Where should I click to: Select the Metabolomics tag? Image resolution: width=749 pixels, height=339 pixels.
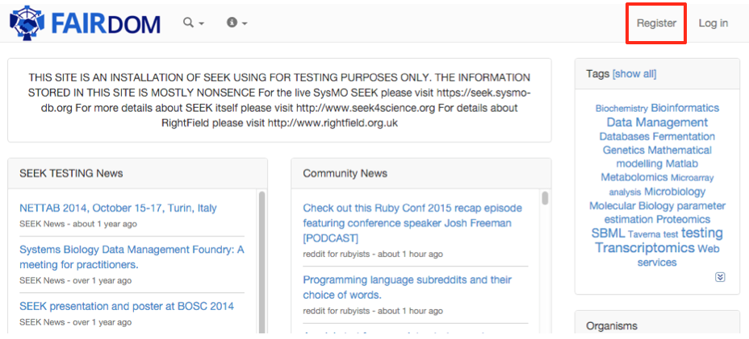pyautogui.click(x=634, y=177)
